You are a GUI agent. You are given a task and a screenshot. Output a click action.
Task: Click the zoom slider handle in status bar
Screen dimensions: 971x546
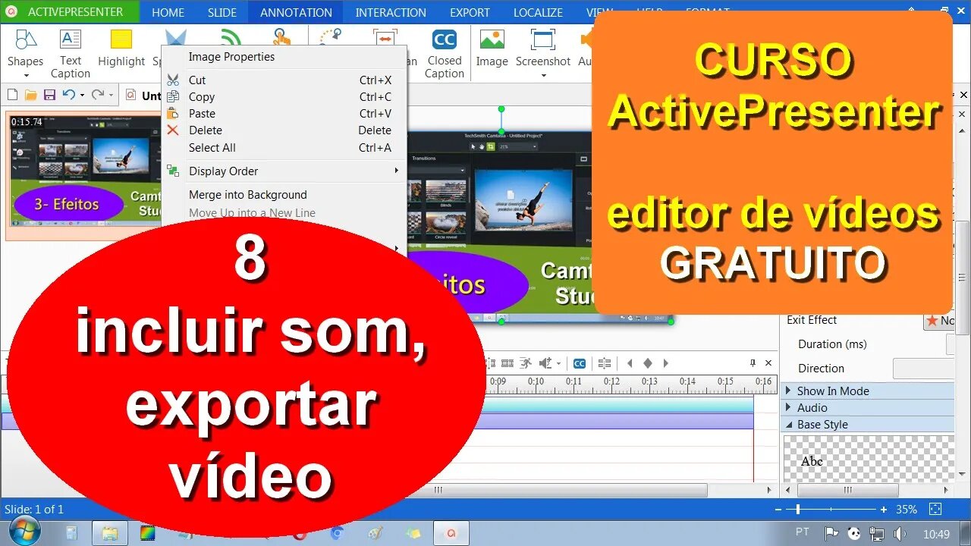click(x=797, y=510)
